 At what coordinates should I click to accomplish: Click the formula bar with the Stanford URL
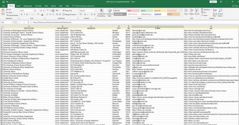[135, 22]
